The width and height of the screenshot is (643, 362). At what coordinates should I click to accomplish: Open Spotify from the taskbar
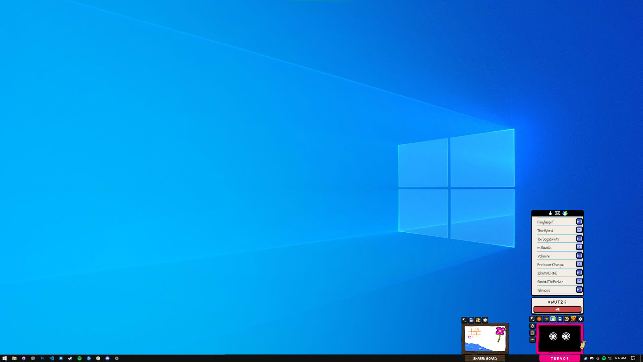(x=79, y=358)
